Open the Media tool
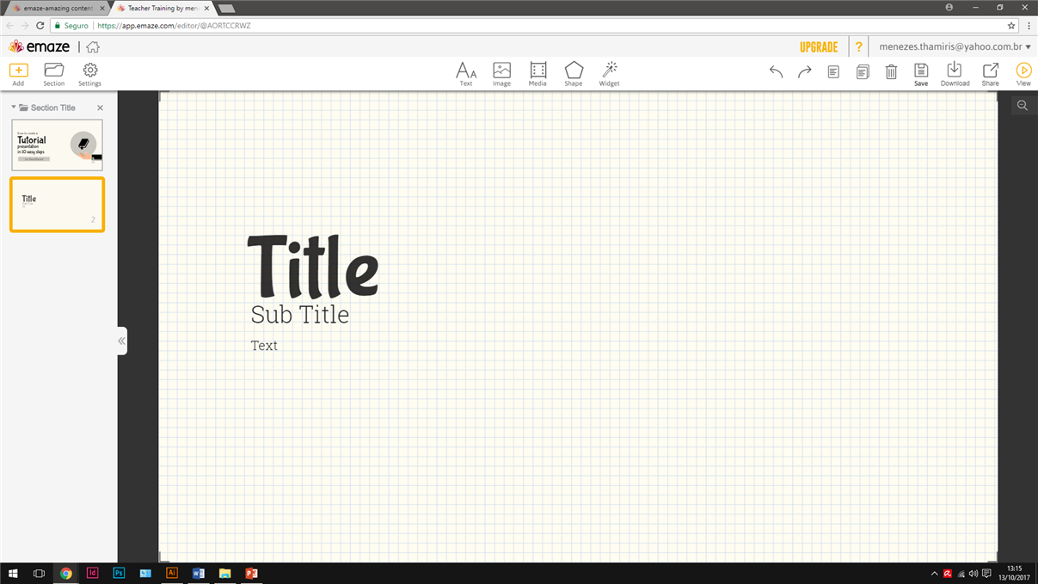This screenshot has width=1038, height=584. 537,74
